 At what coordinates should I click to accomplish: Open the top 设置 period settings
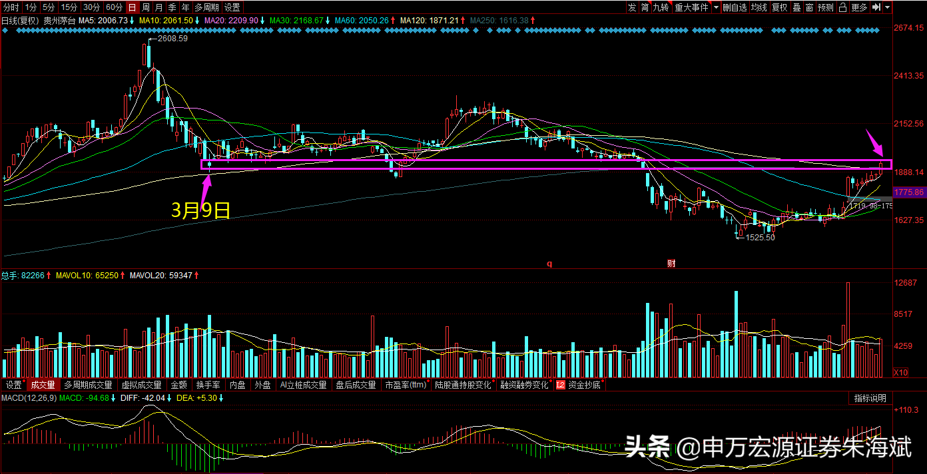(x=232, y=7)
